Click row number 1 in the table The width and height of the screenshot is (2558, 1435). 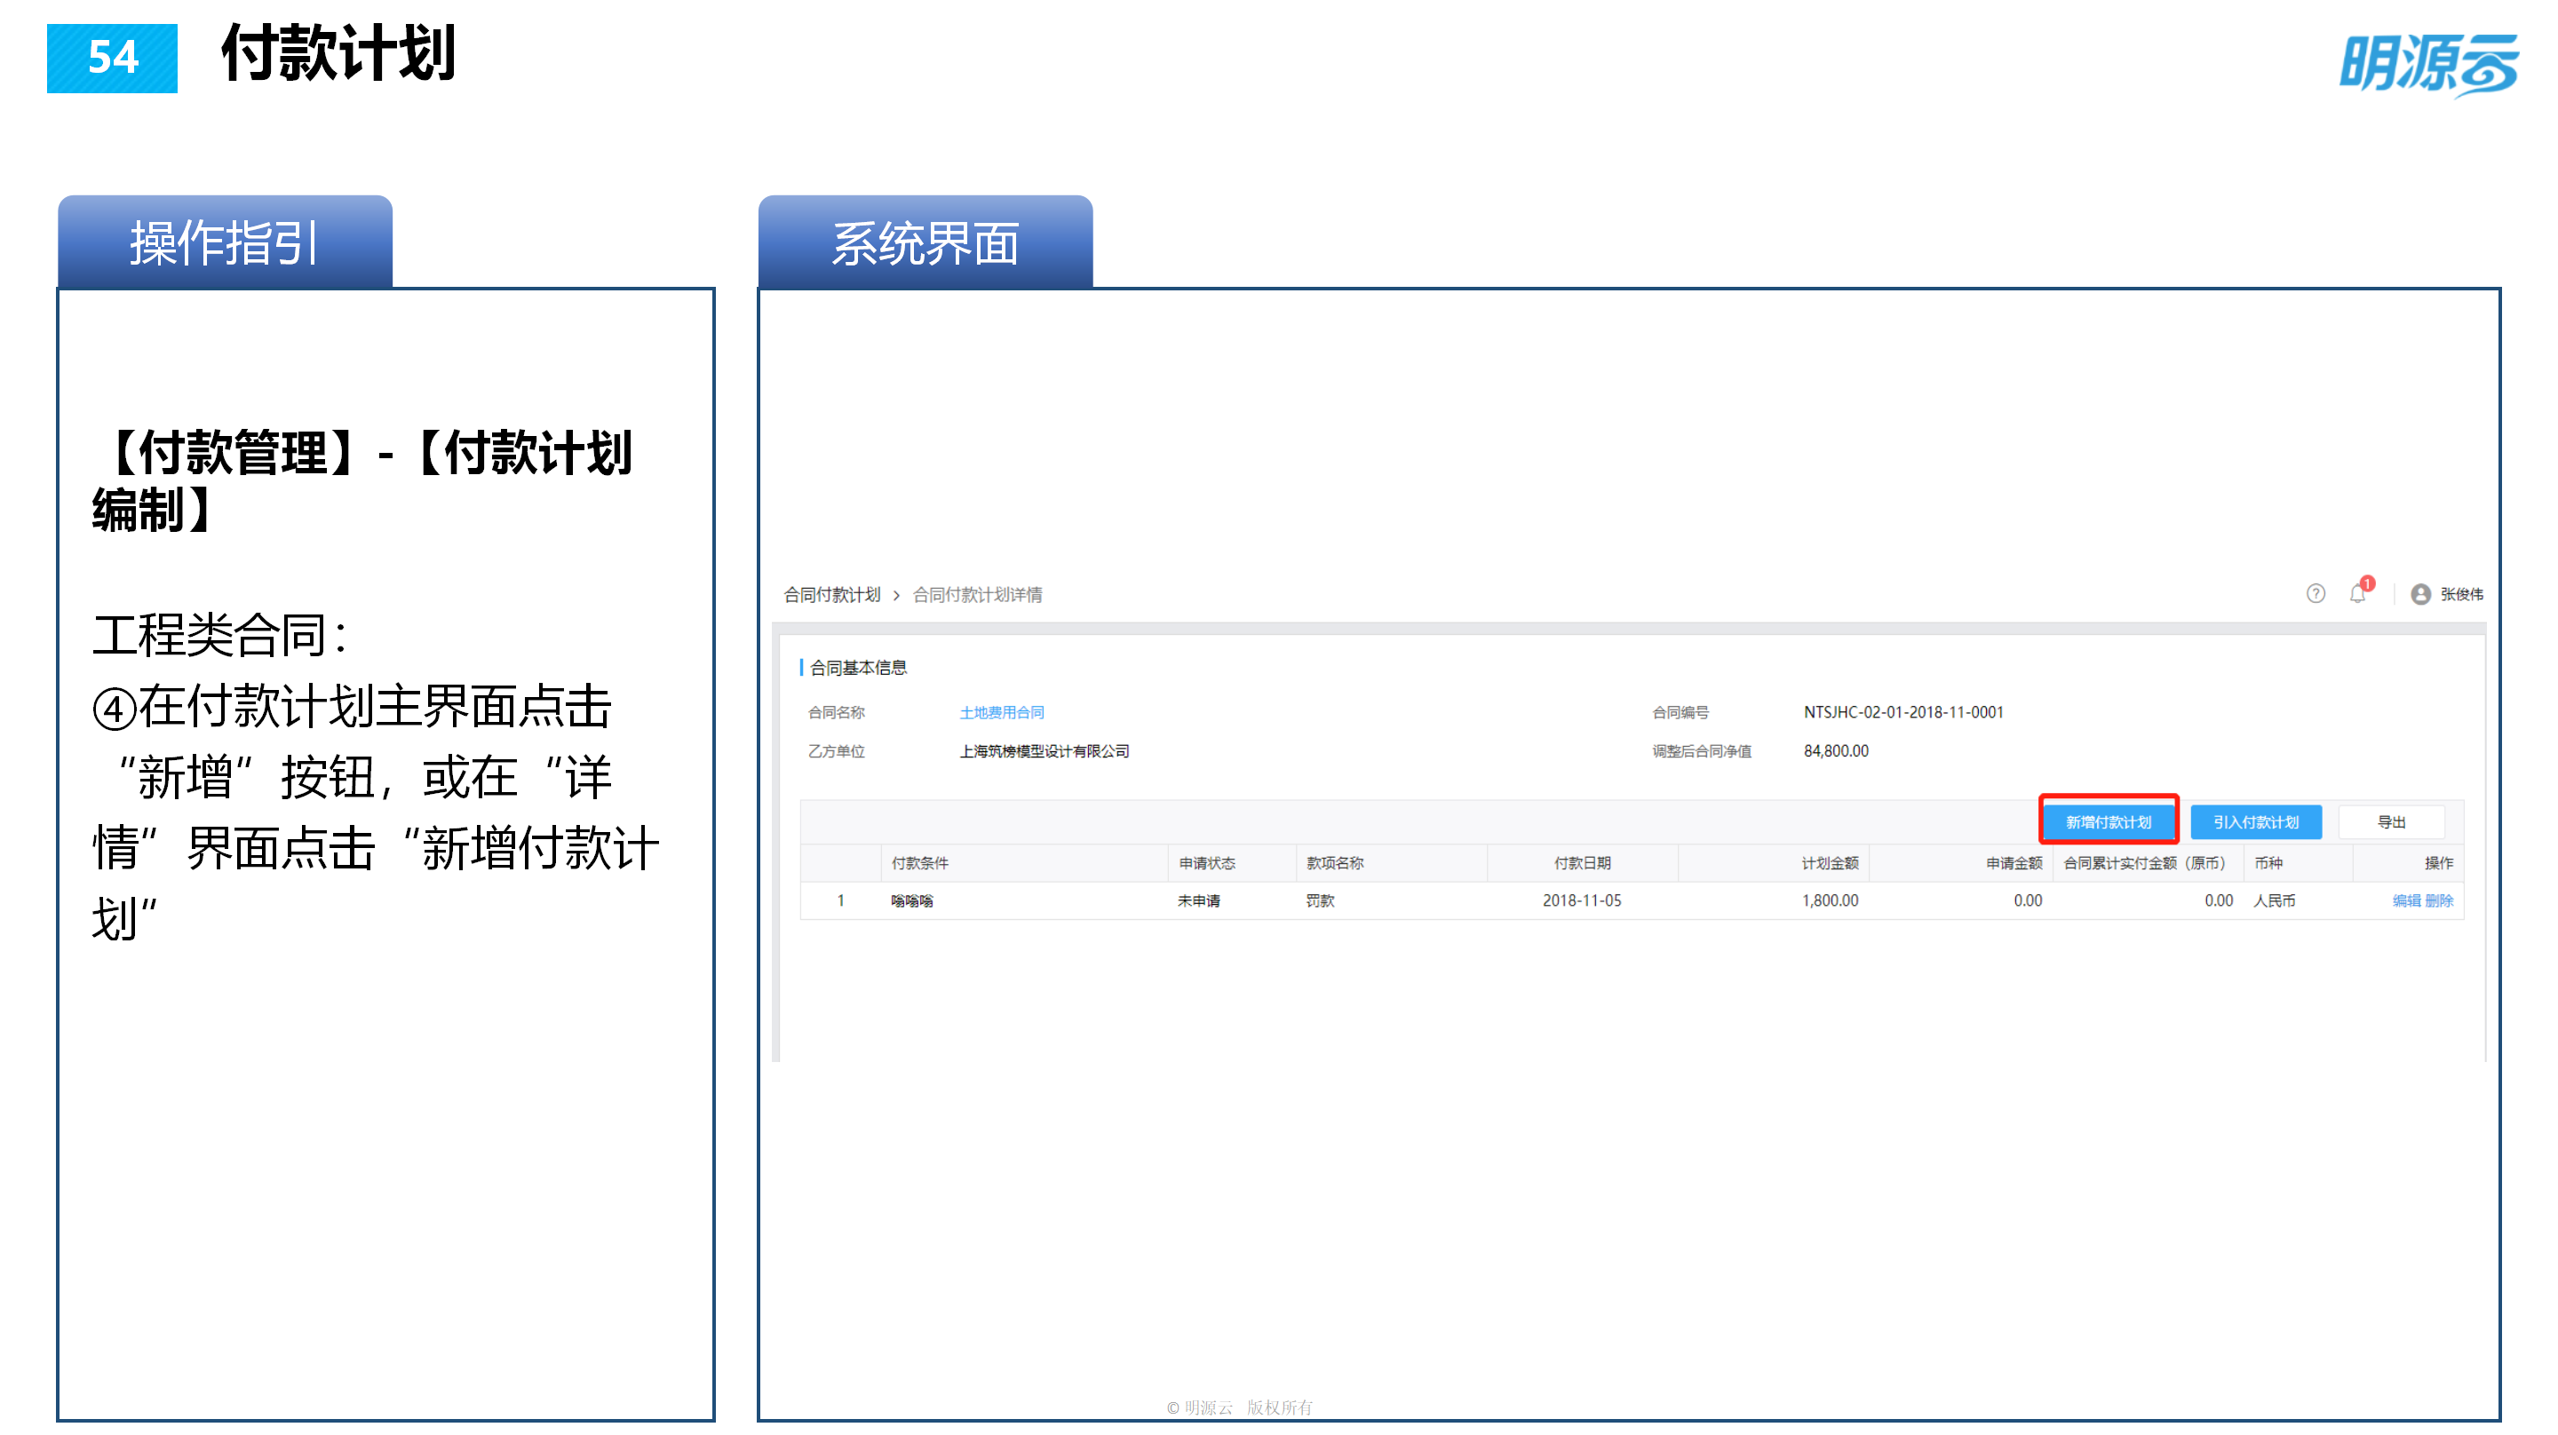[840, 900]
